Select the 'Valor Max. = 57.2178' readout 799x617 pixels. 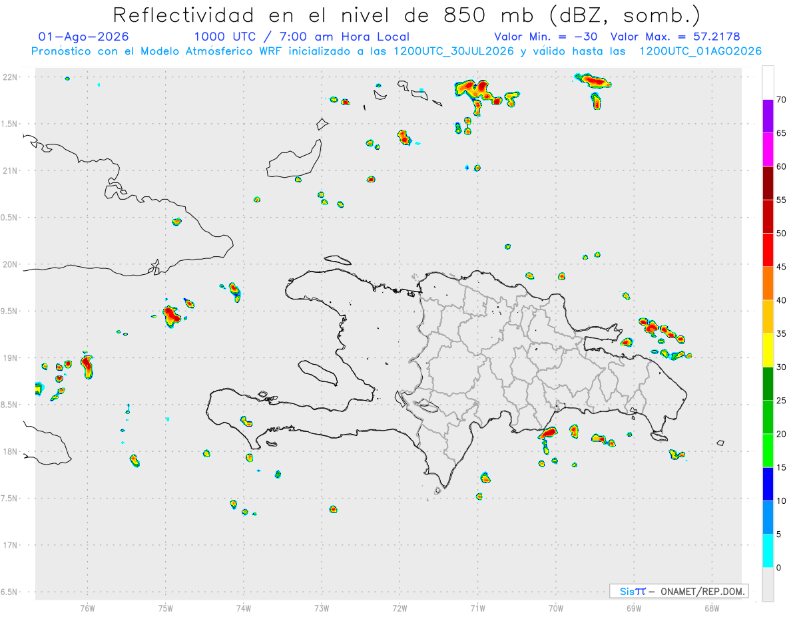tap(675, 37)
